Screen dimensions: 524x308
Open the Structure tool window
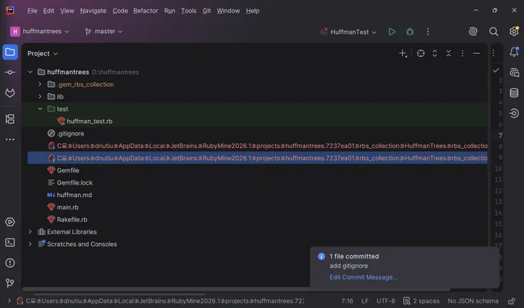(x=10, y=119)
